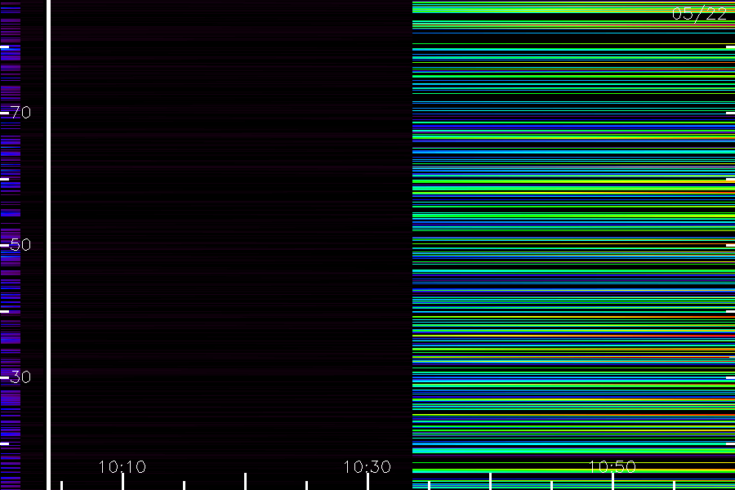The width and height of the screenshot is (735, 490).
Task: Click the 10:50 time axis label
Action: click(612, 467)
